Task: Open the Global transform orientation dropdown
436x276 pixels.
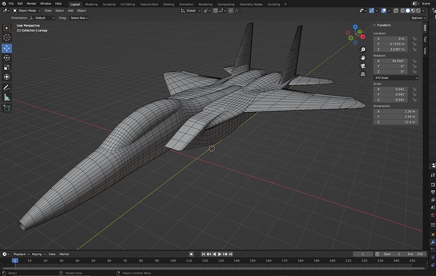Action: (x=191, y=11)
